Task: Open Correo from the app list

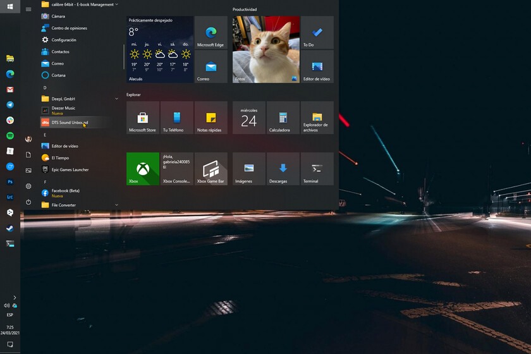Action: coord(80,63)
